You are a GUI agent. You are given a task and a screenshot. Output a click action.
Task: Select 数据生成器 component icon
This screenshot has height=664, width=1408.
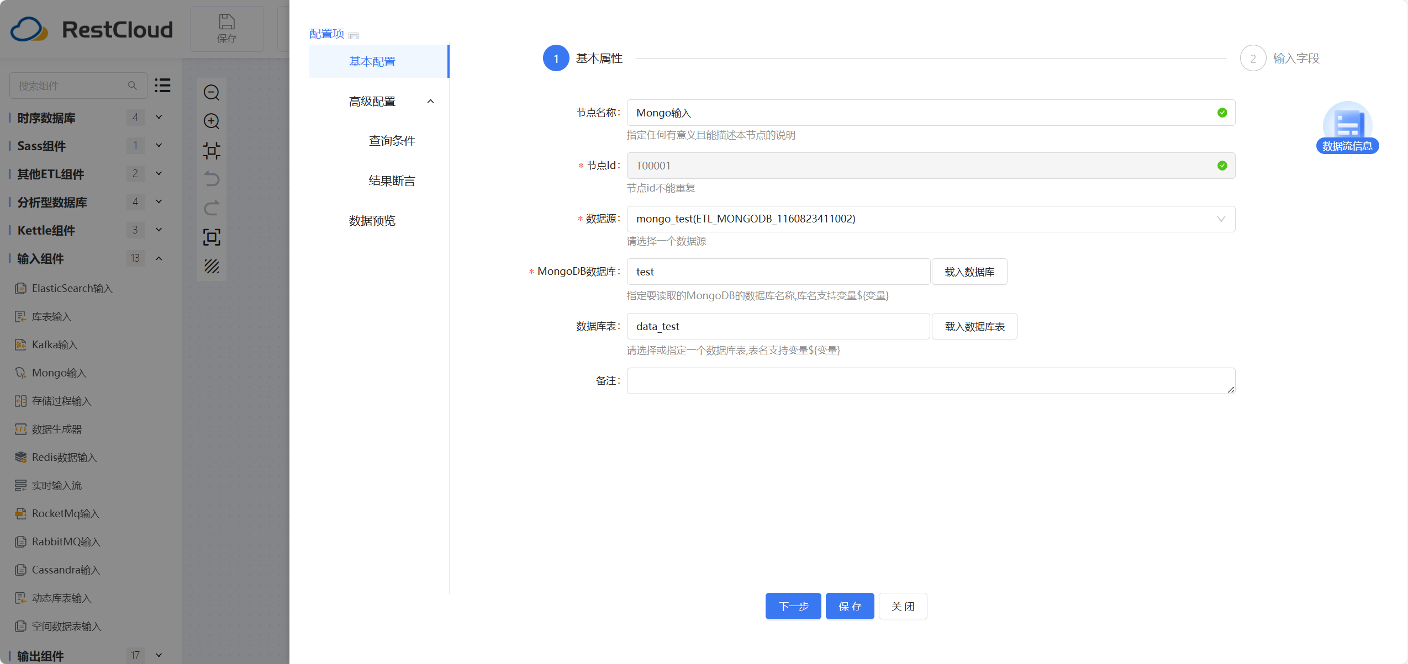point(20,429)
